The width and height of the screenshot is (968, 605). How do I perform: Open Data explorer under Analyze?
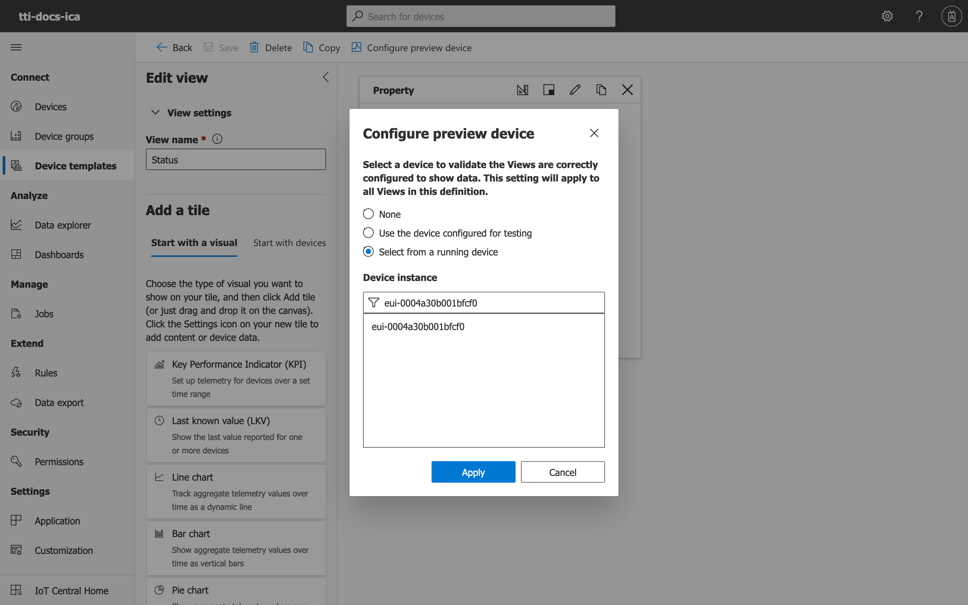[x=63, y=225]
